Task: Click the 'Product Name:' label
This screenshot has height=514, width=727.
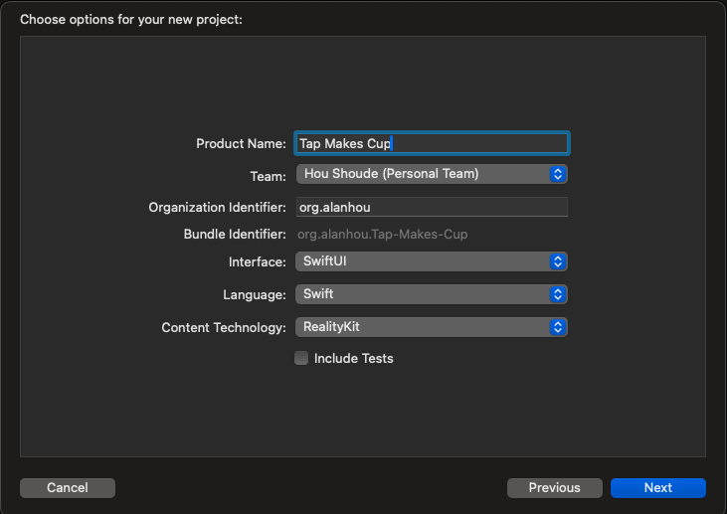Action: (241, 143)
